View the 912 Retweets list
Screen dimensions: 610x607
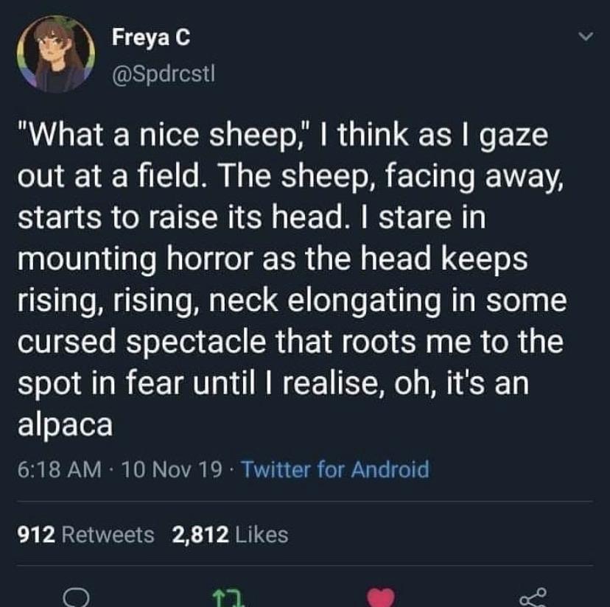(x=85, y=534)
